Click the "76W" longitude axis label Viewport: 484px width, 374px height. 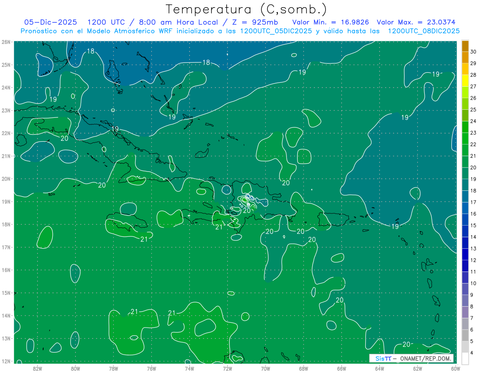pos(152,368)
